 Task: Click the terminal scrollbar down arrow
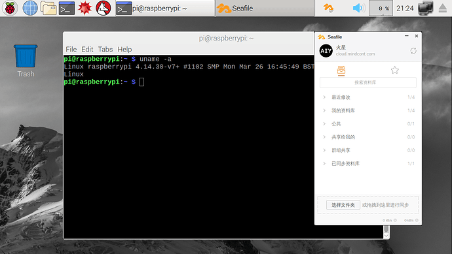[386, 235]
